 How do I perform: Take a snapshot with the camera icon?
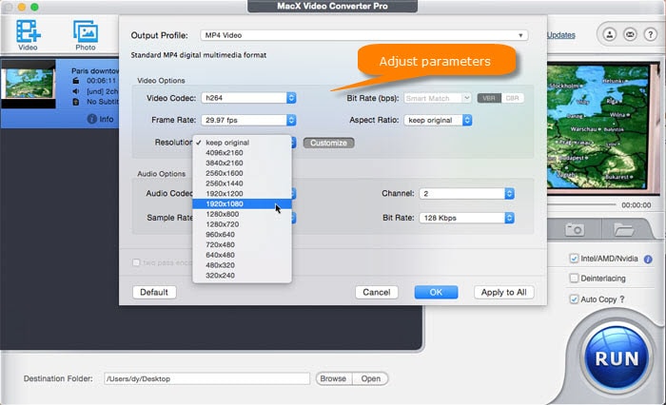(x=575, y=230)
